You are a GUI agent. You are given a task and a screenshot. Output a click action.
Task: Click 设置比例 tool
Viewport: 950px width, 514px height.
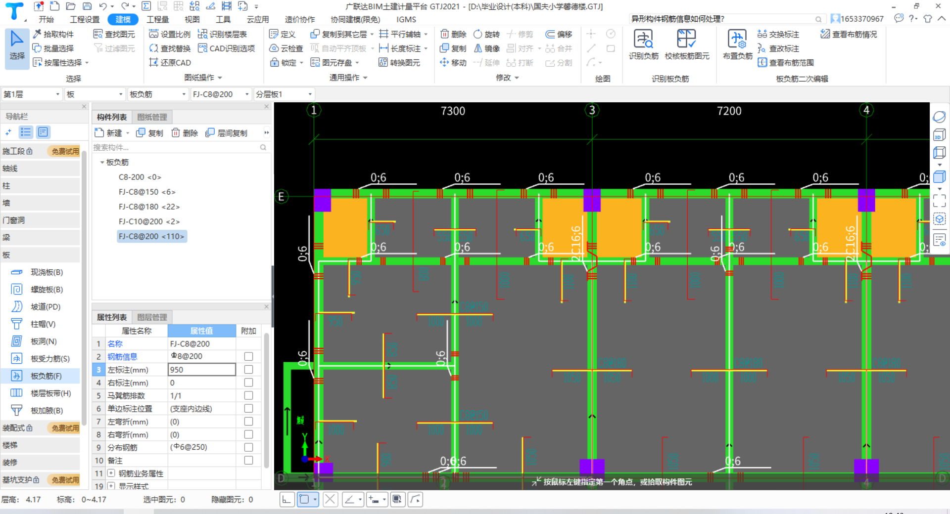click(x=170, y=34)
